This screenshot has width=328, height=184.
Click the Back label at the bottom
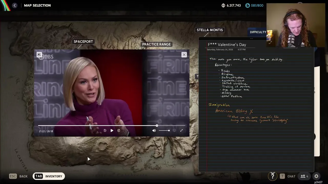(x=23, y=176)
